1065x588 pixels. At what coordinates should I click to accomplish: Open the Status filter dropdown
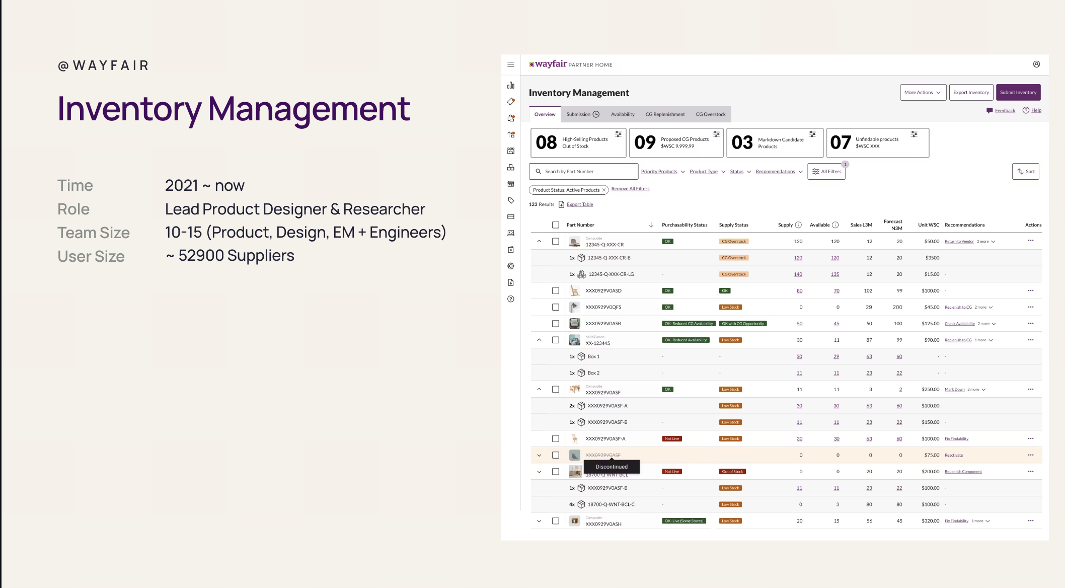tap(740, 172)
